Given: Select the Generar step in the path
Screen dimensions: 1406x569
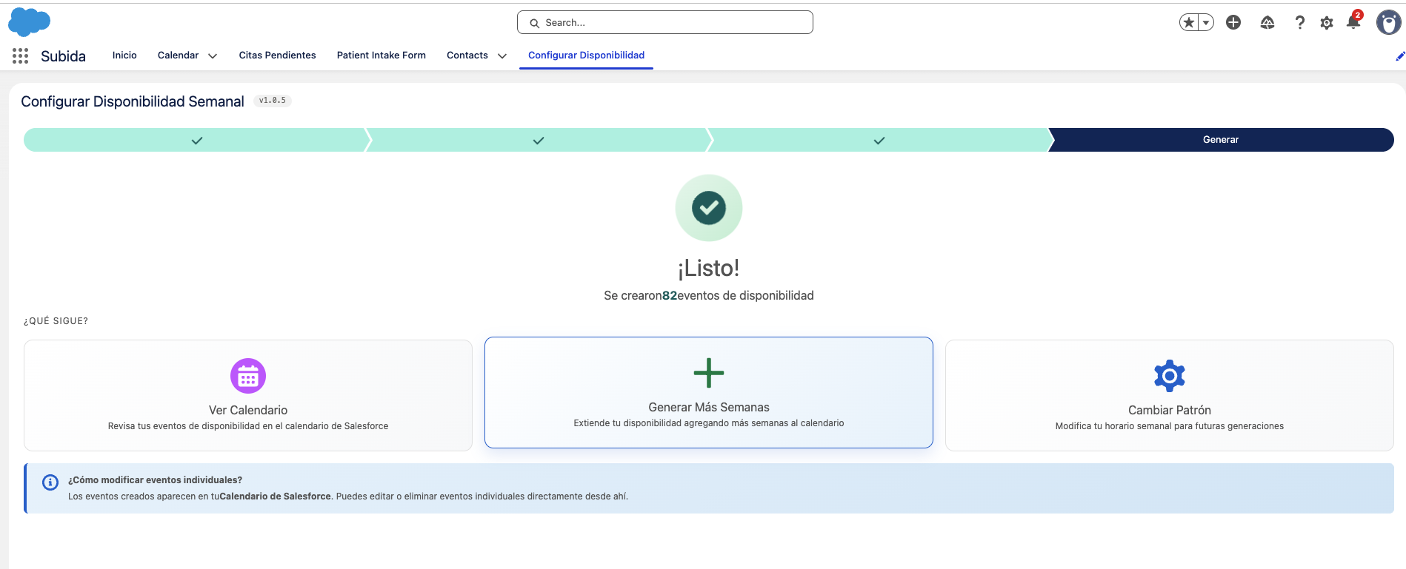Looking at the screenshot, I should coord(1221,140).
